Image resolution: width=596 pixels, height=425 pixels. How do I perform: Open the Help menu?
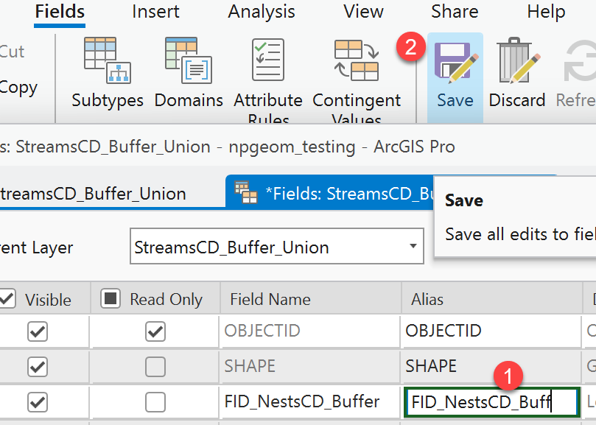pos(545,12)
